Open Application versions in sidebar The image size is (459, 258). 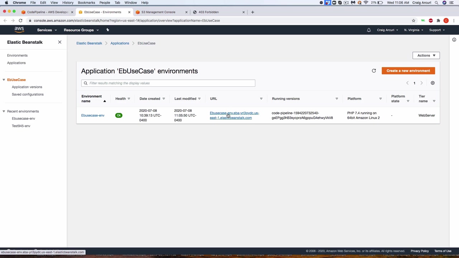click(x=27, y=87)
